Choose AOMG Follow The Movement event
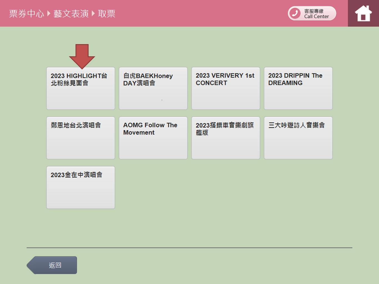This screenshot has width=379, height=284. coord(153,138)
